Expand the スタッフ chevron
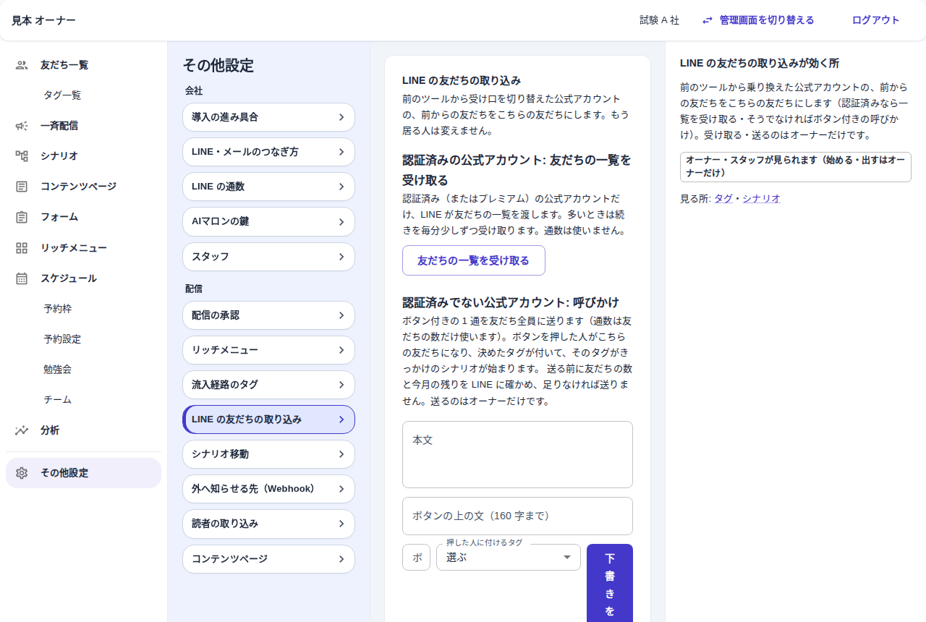 click(x=341, y=257)
